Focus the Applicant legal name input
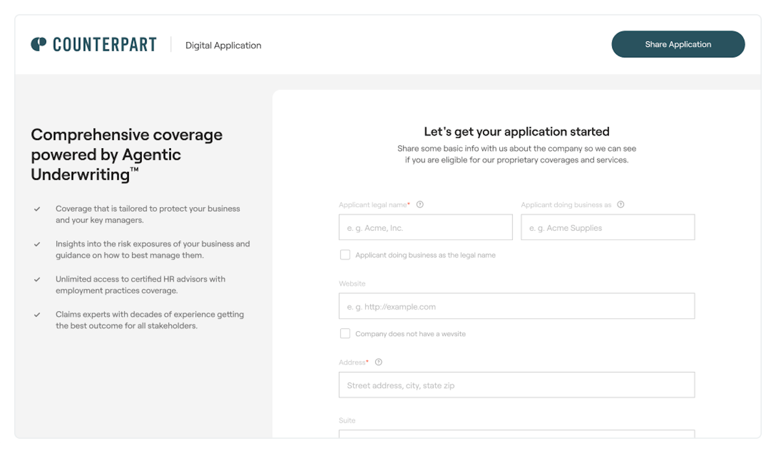Screen dimensions: 776x453 tap(426, 227)
